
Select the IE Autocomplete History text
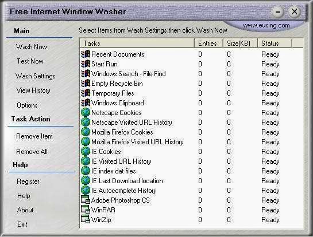[123, 191]
